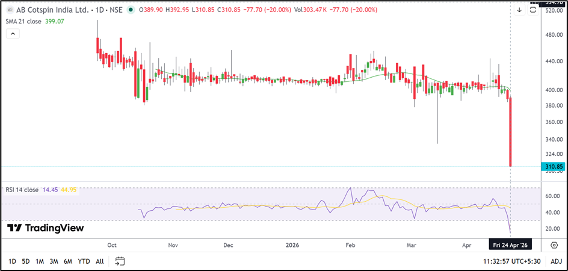Click the Fri 24 Apr '26 date marker
This screenshot has width=568, height=271.
510,245
